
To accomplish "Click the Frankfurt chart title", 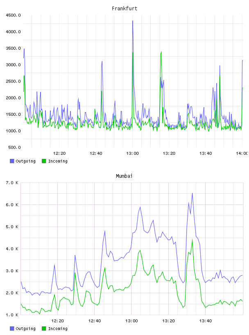I will (x=124, y=9).
